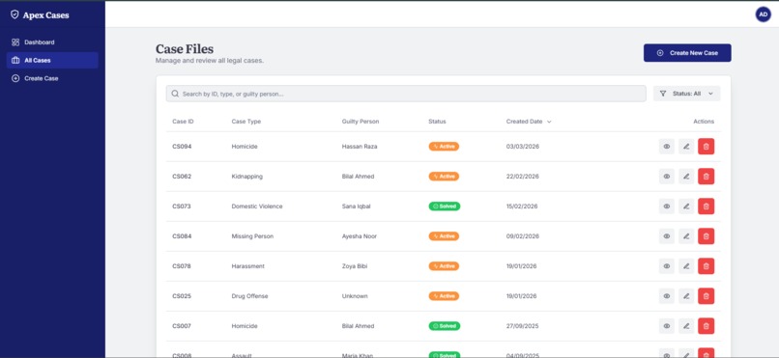779x358 pixels.
Task: Click the search magnifier icon
Action: click(175, 94)
